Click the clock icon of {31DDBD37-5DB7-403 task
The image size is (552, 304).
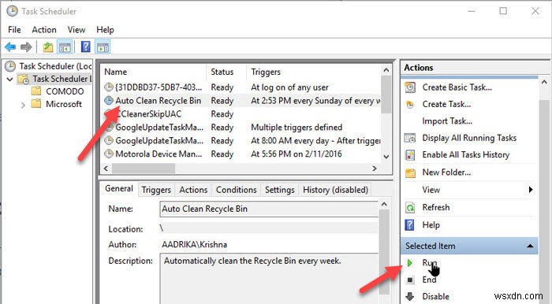(109, 87)
